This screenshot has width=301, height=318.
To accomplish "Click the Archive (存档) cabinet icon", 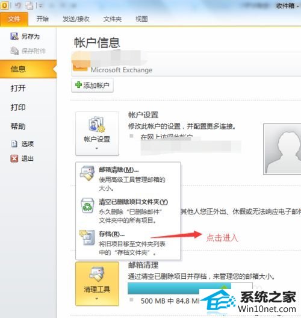I will (x=87, y=237).
